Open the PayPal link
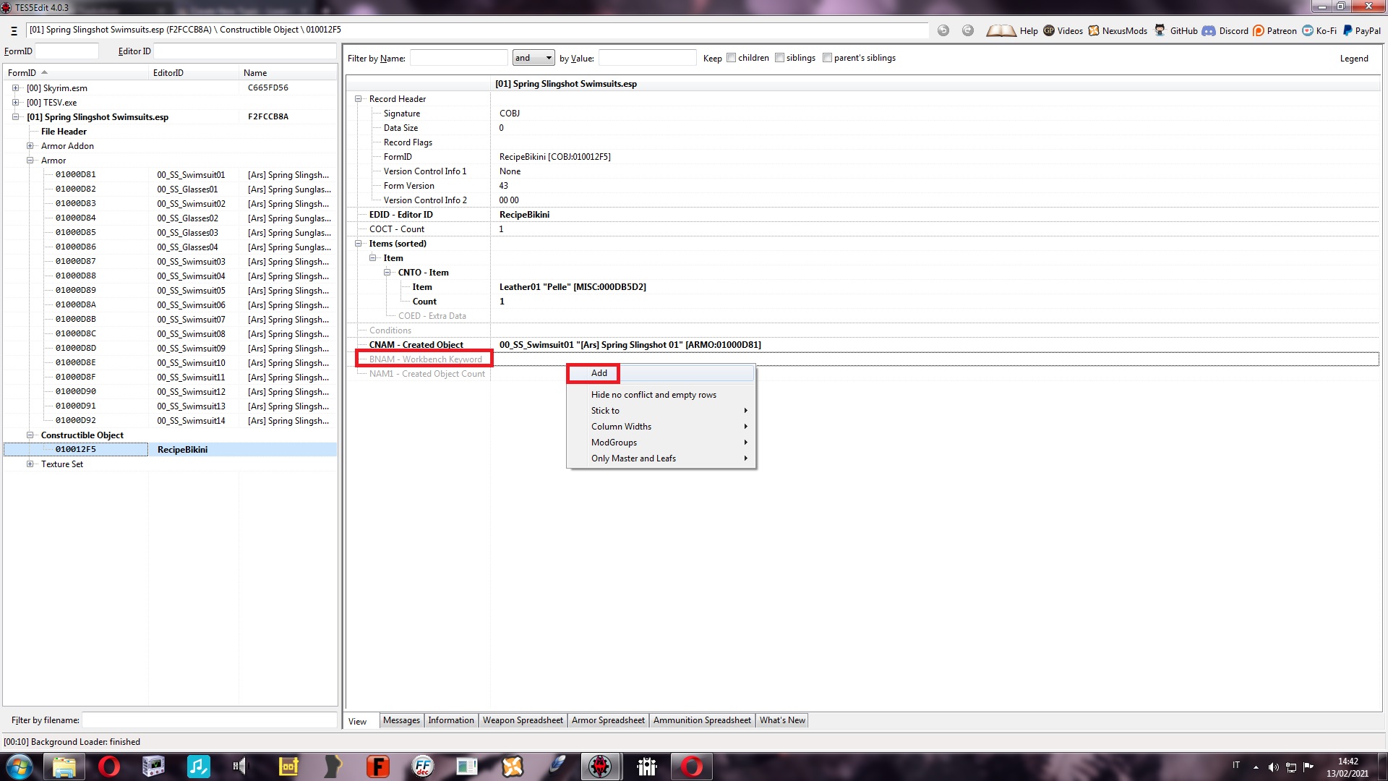 [1361, 30]
